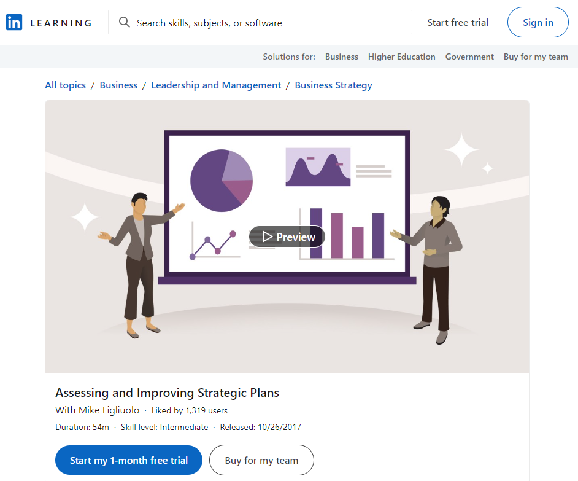The width and height of the screenshot is (578, 481).
Task: Play the course Preview video
Action: click(287, 237)
